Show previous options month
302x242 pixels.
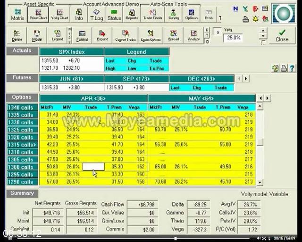tap(260, 98)
